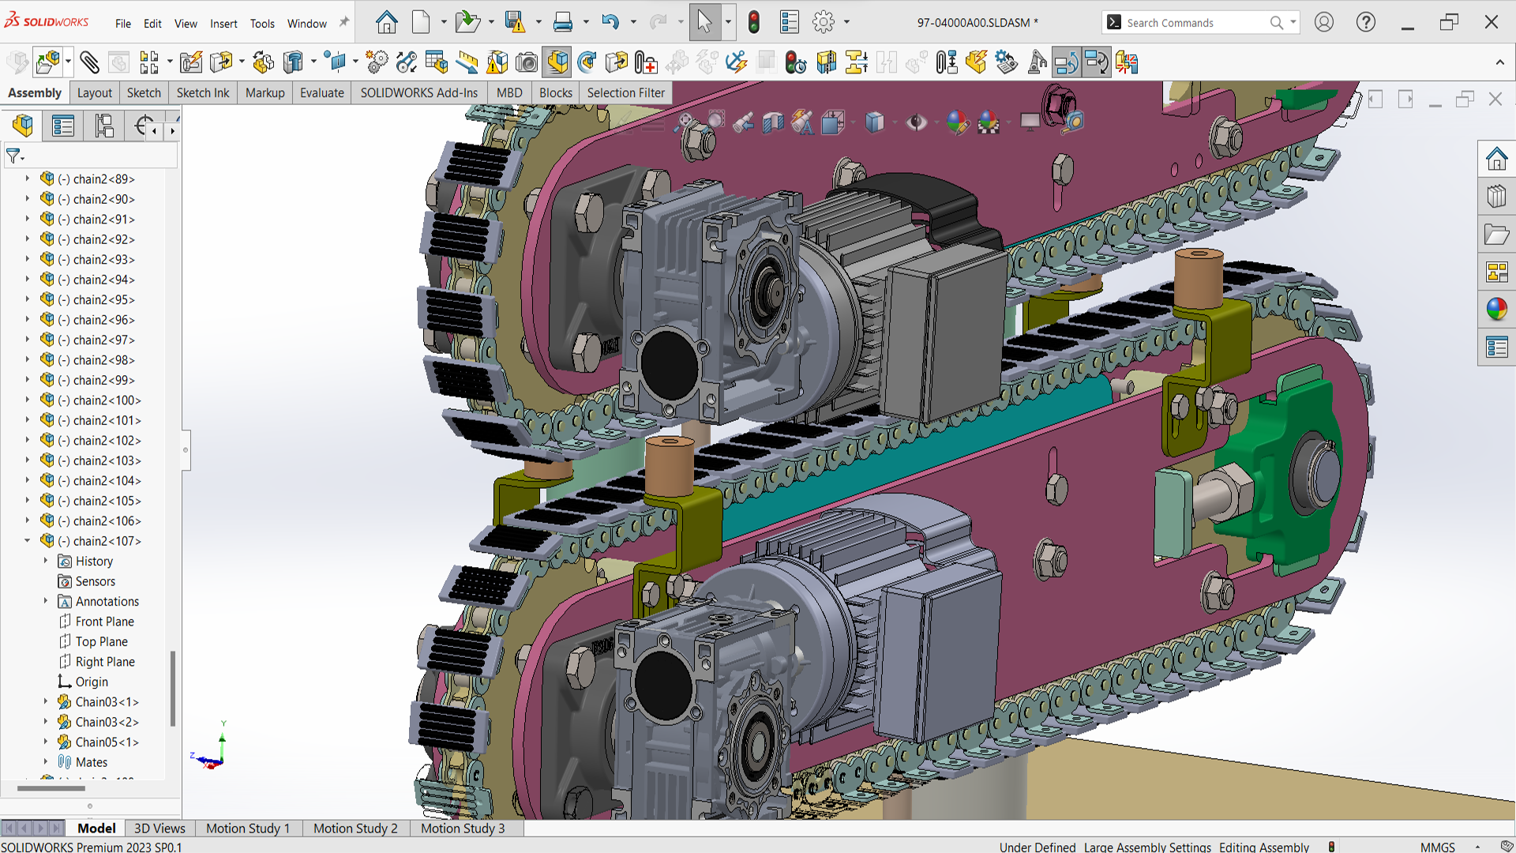Open the Tools menu
The image size is (1516, 853).
click(262, 24)
